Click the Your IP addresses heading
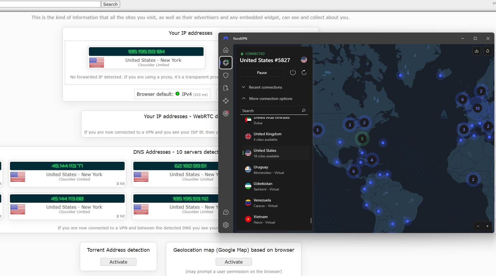The image size is (496, 276). [190, 33]
